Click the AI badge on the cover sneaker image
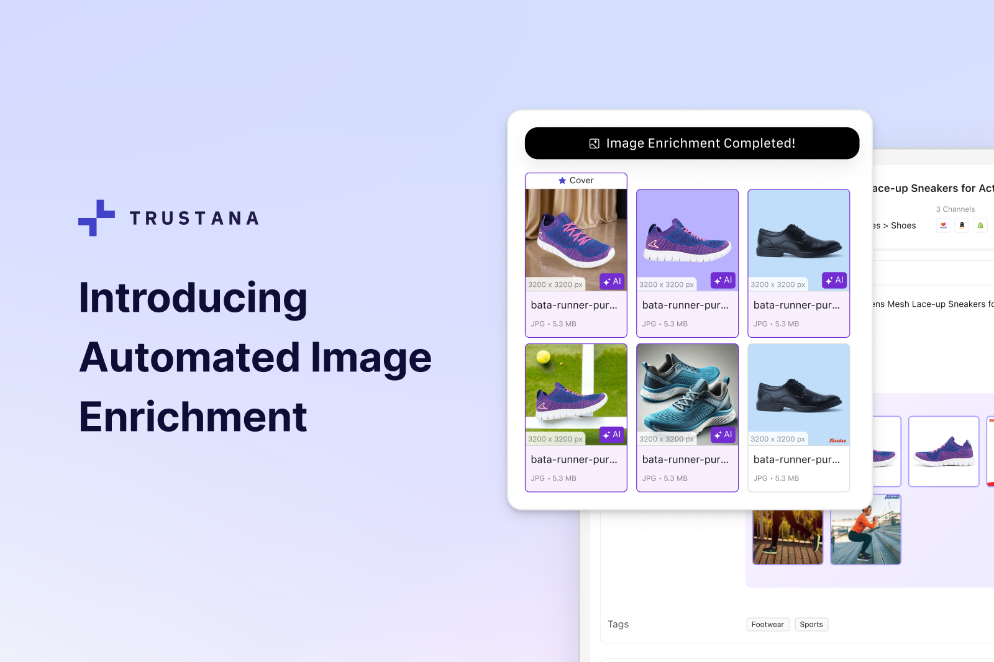 click(613, 281)
